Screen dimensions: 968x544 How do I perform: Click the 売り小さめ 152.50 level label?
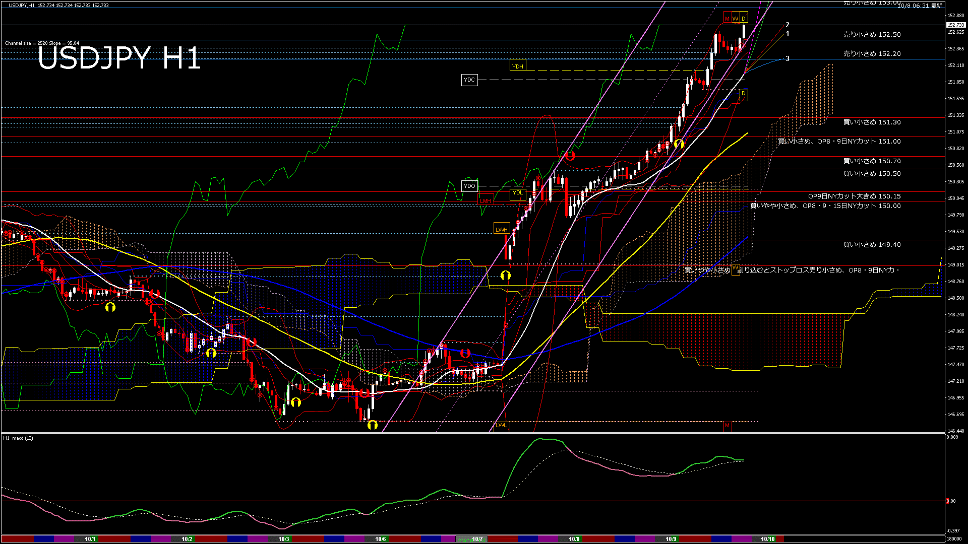pos(872,35)
